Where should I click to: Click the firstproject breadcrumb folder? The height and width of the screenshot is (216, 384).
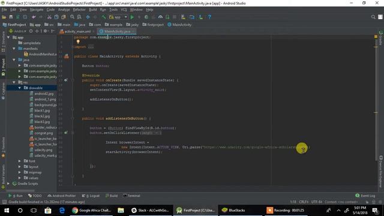pos(153,25)
